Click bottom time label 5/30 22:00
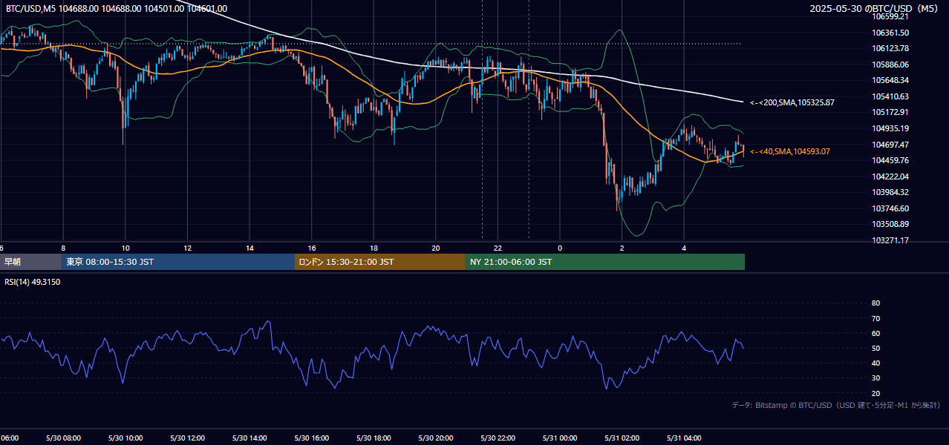 coord(498,438)
